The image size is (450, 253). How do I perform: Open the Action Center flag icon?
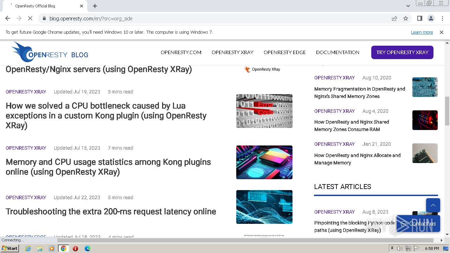click(x=417, y=248)
